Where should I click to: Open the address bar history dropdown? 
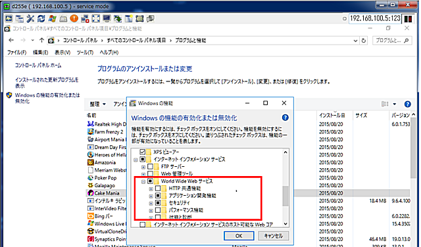click(x=355, y=41)
